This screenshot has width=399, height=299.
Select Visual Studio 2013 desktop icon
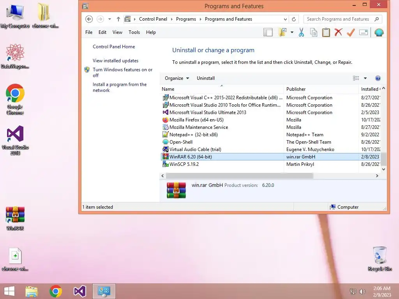tap(15, 140)
